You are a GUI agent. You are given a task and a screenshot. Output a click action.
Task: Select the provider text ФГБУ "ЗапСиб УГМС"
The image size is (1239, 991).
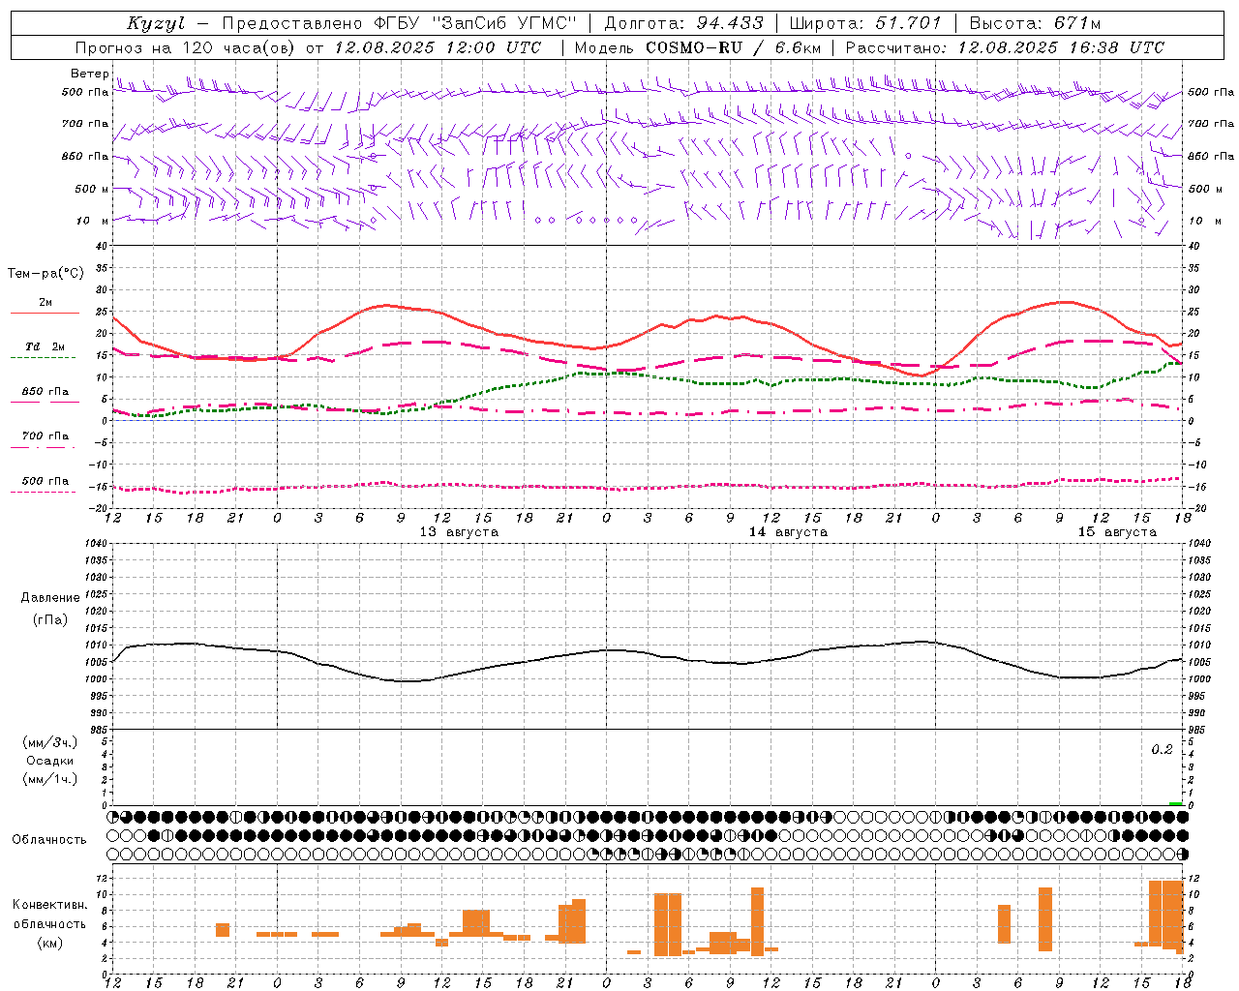(476, 23)
